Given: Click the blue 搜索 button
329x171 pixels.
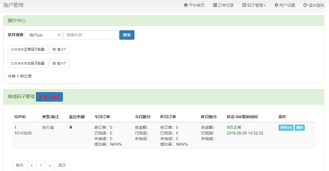Looking at the screenshot, I should (127, 35).
